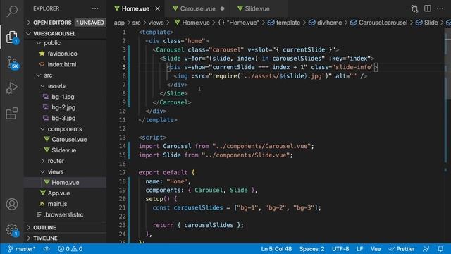Viewport: 451px width, 254px height.
Task: Click the text 'carouselSlides' on line 21
Action: coord(198,207)
